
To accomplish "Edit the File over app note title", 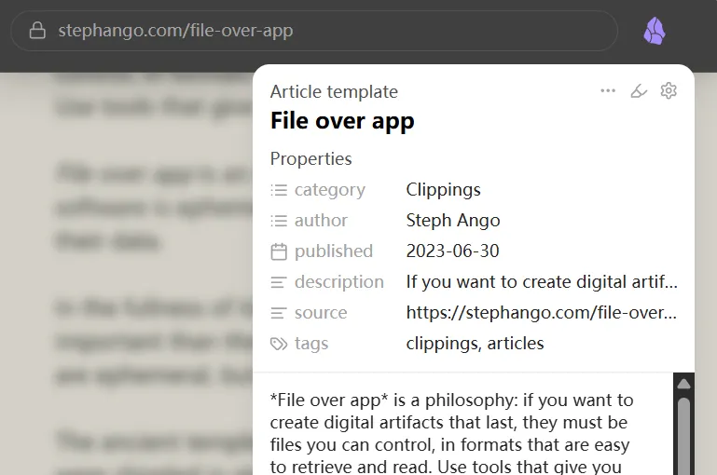I will click(342, 121).
